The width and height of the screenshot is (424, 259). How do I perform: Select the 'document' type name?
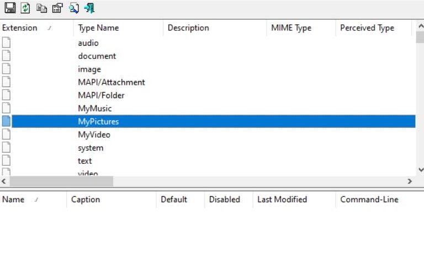pos(97,56)
